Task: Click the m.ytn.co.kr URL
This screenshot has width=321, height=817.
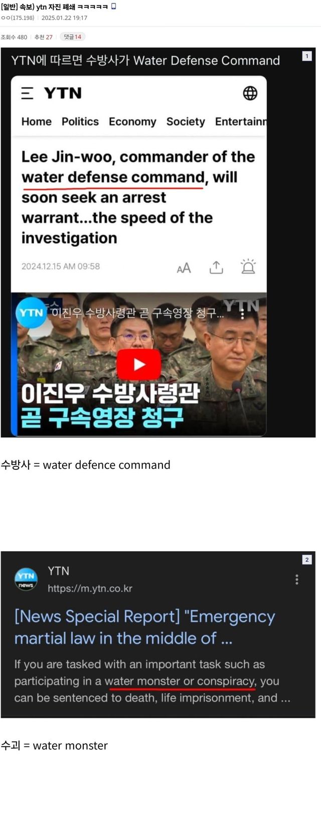Action: (x=90, y=588)
